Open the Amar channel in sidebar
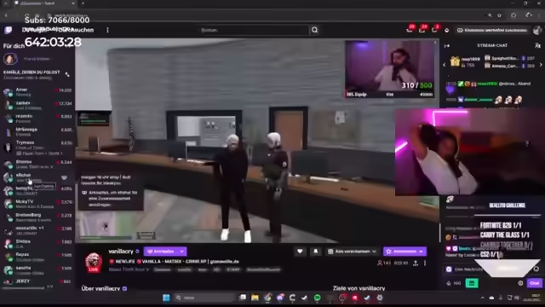 point(37,92)
